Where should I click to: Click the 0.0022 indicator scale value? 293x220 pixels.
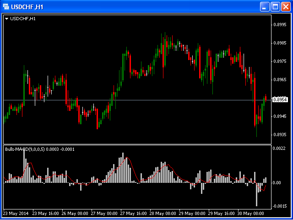(x=279, y=148)
